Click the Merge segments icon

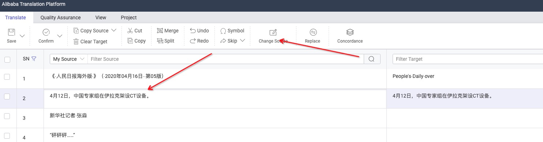160,31
